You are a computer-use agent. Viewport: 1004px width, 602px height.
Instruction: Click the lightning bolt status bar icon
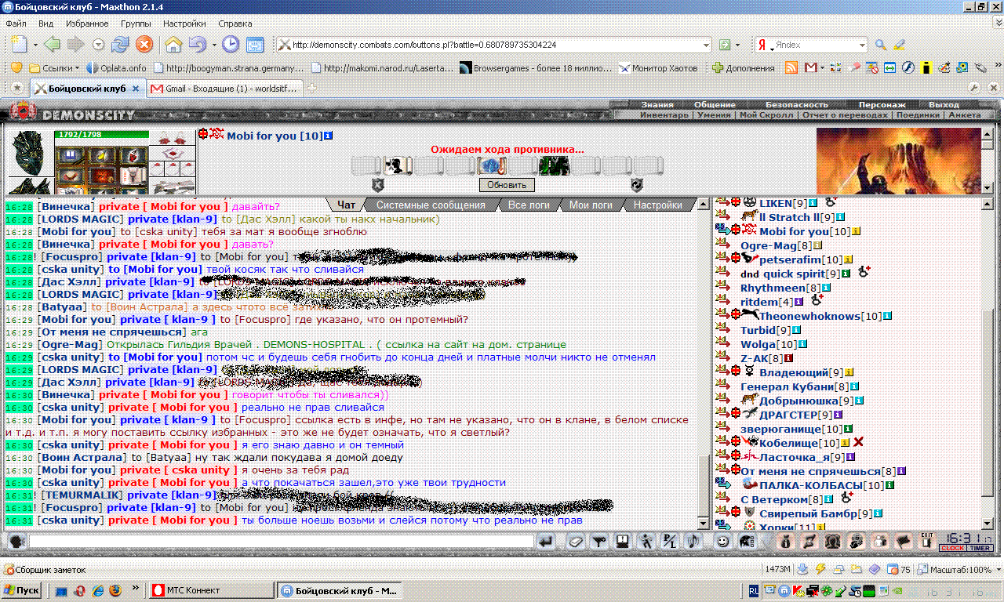point(820,569)
